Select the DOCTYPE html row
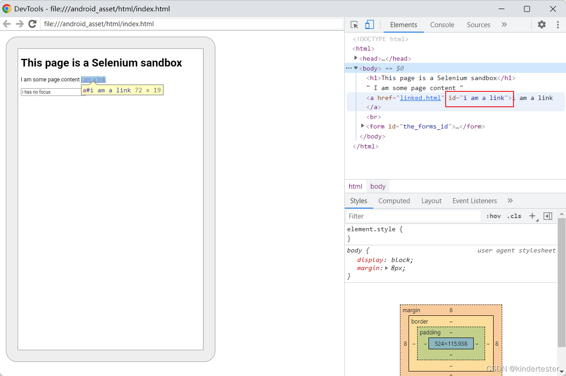 pos(381,39)
